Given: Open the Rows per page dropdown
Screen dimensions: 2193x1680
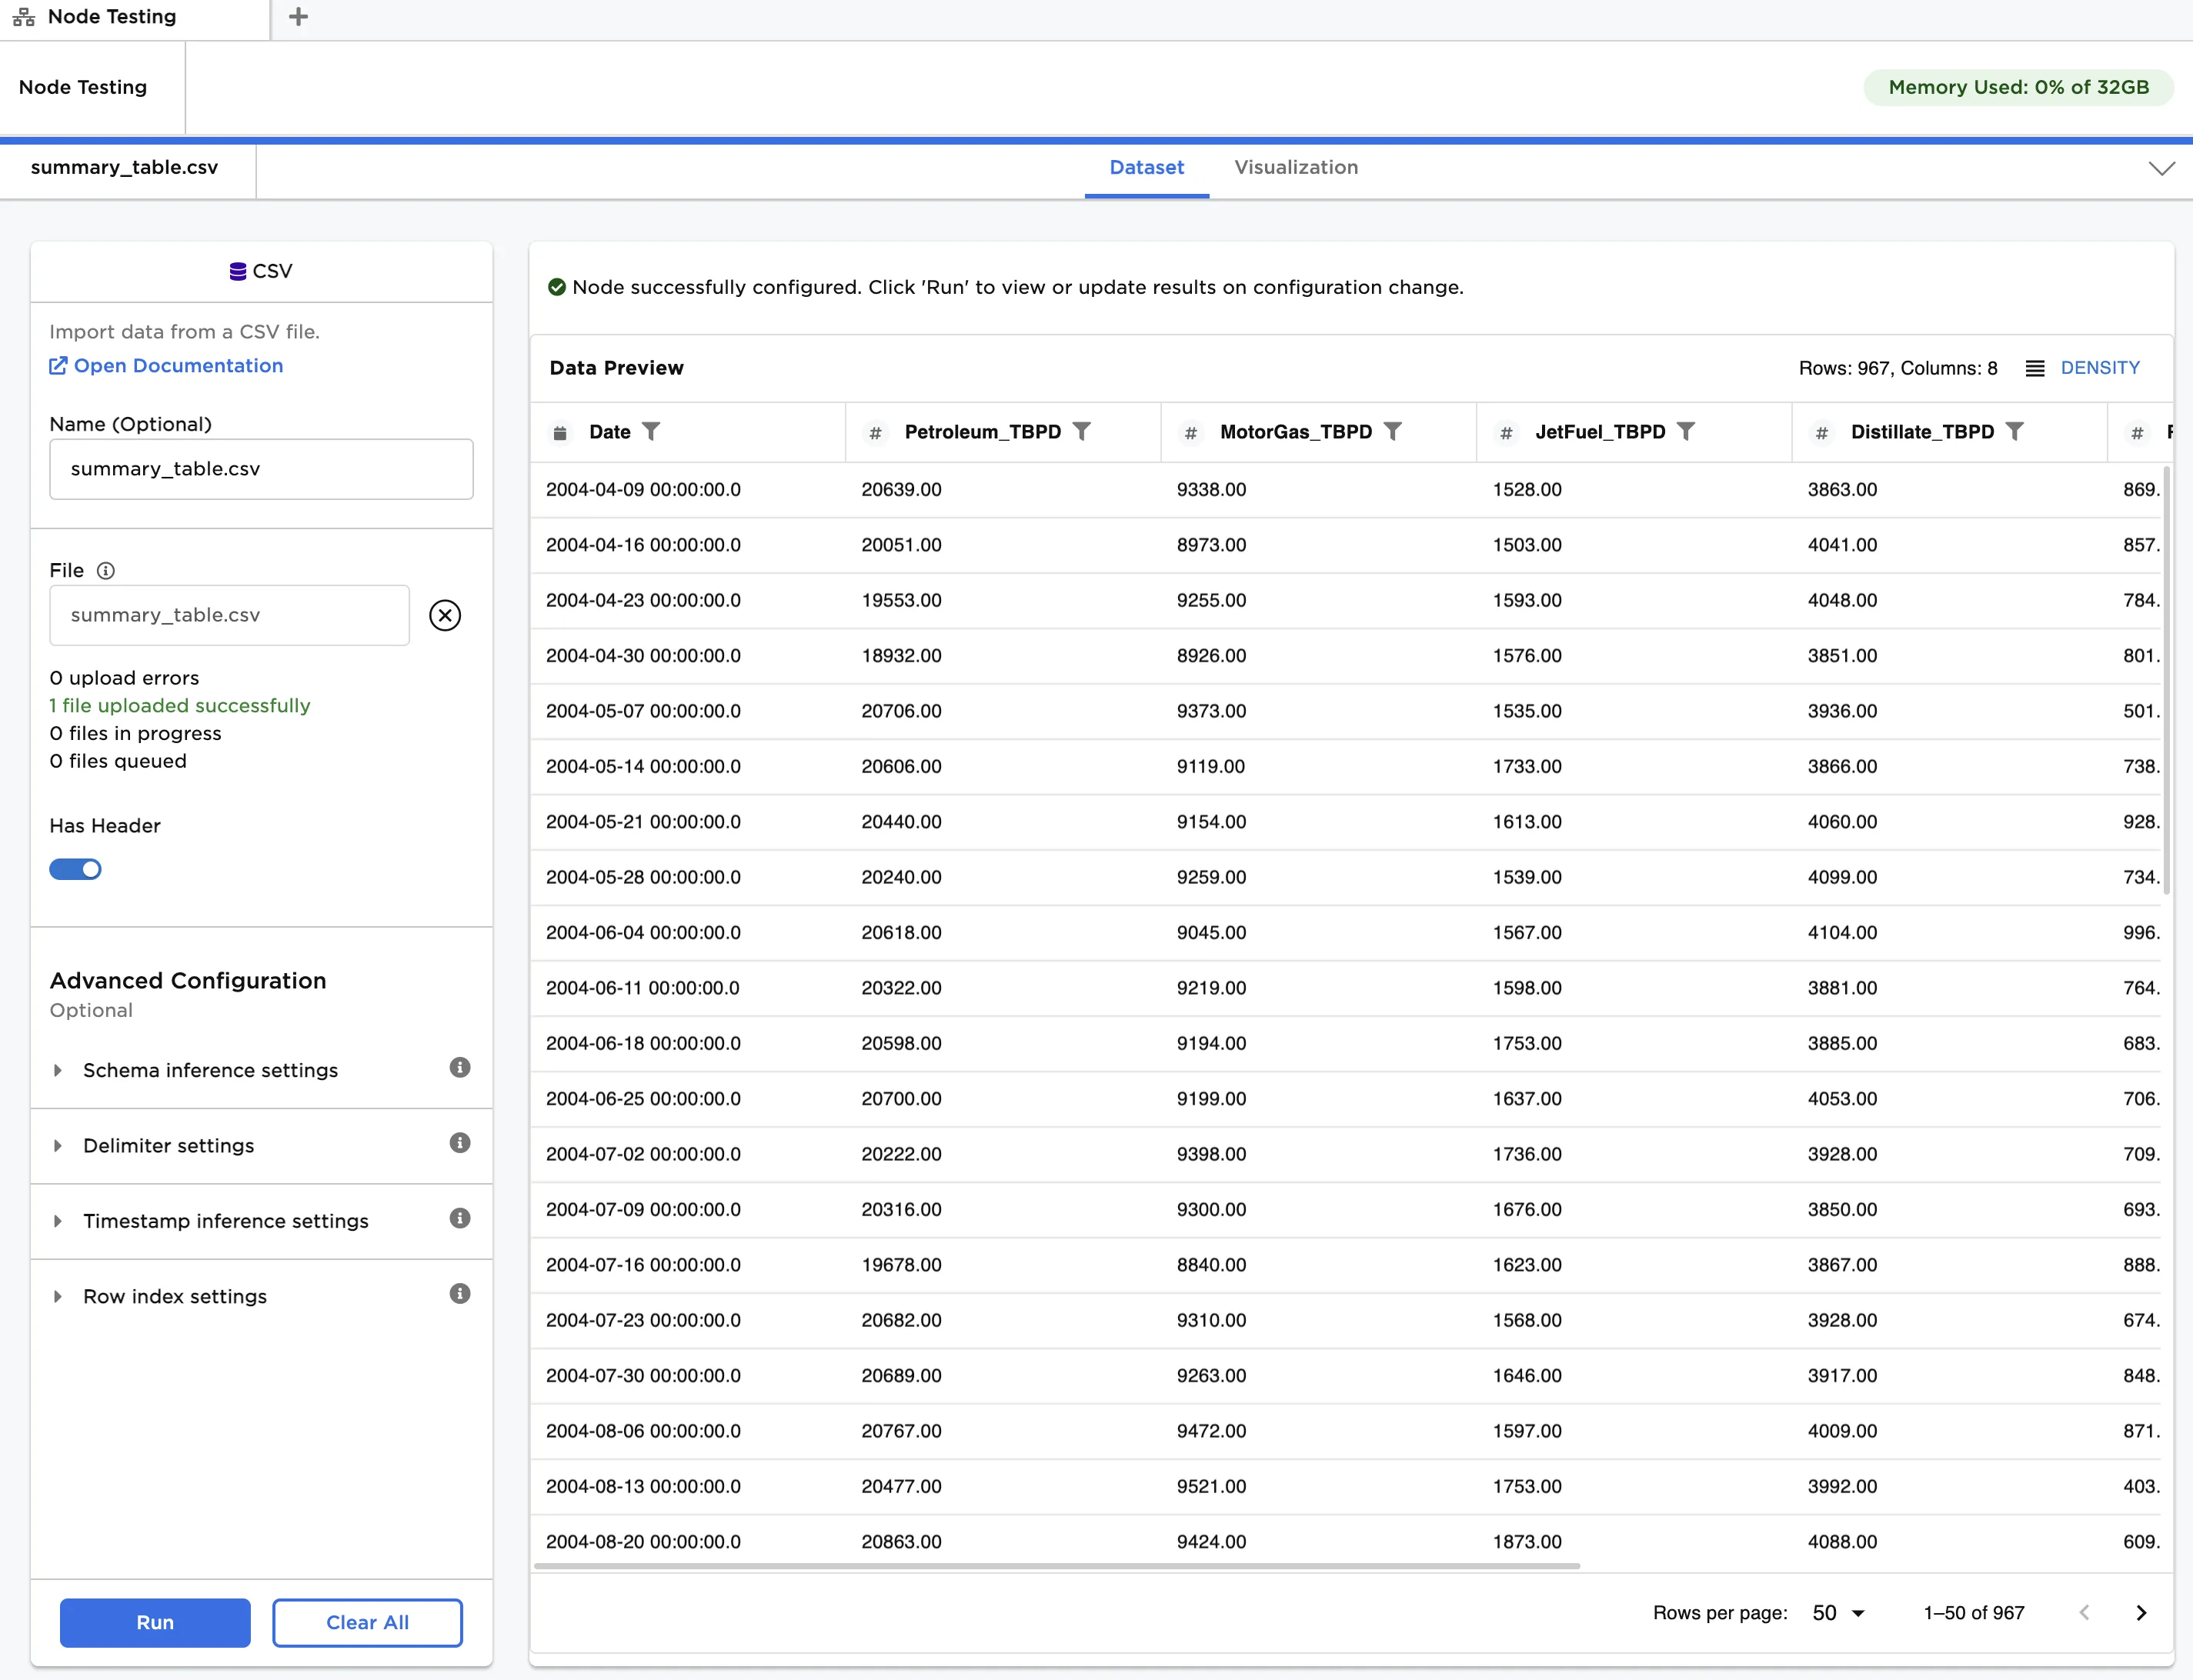Looking at the screenshot, I should pos(1839,1612).
